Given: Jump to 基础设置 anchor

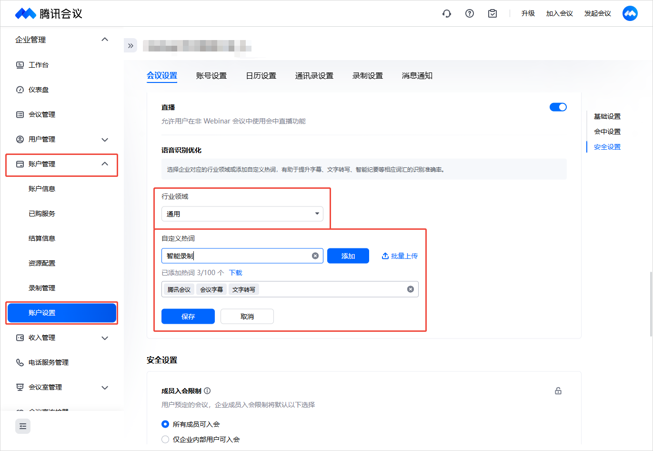Looking at the screenshot, I should point(607,116).
